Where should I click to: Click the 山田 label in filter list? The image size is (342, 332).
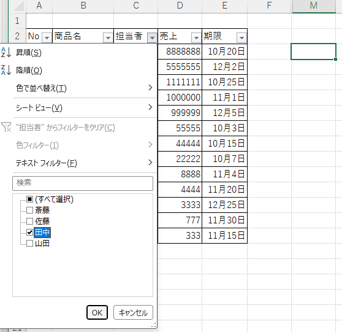42,243
